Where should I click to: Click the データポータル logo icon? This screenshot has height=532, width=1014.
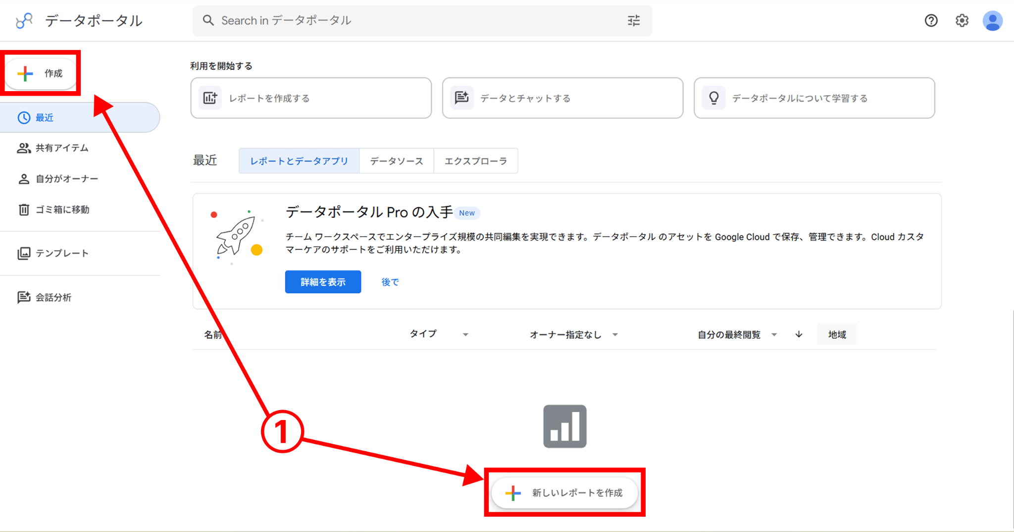[24, 21]
